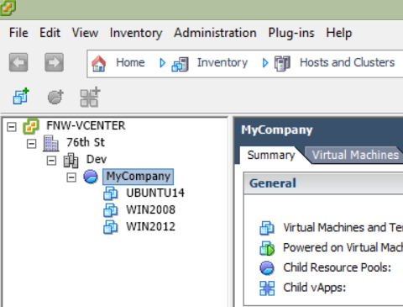Select Hosts and Clusters in navigation bar
The width and height of the screenshot is (403, 307).
pyautogui.click(x=348, y=62)
